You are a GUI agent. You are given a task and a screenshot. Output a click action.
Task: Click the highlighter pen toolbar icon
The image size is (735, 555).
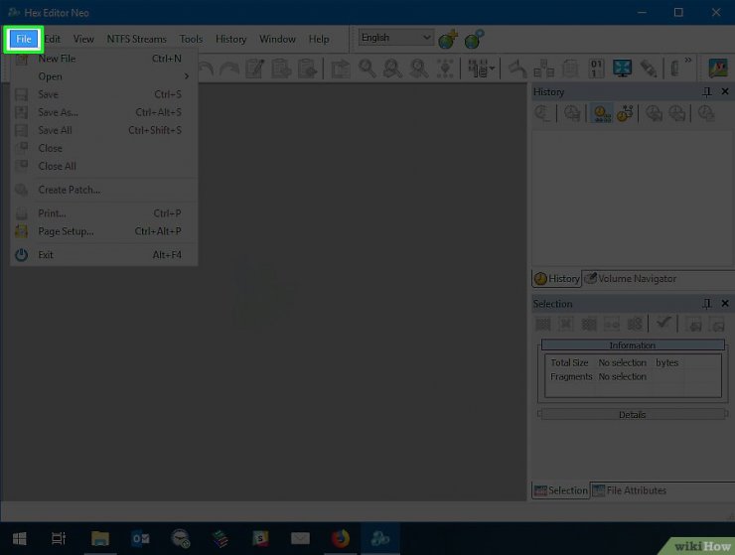(x=649, y=69)
